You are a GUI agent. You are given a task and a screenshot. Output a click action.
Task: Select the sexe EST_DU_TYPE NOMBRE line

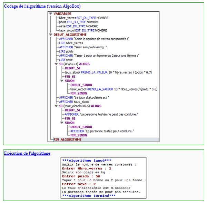[x=79, y=26]
